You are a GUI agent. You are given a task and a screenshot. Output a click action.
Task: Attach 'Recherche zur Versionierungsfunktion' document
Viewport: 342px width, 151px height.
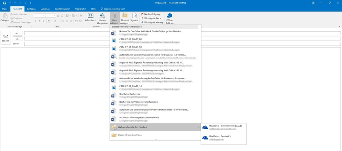tap(155, 103)
